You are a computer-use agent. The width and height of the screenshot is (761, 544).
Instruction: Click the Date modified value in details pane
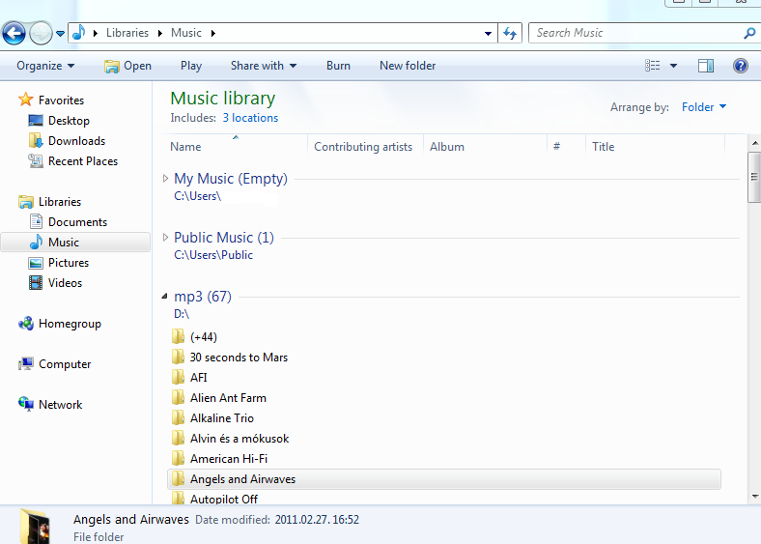click(x=317, y=520)
